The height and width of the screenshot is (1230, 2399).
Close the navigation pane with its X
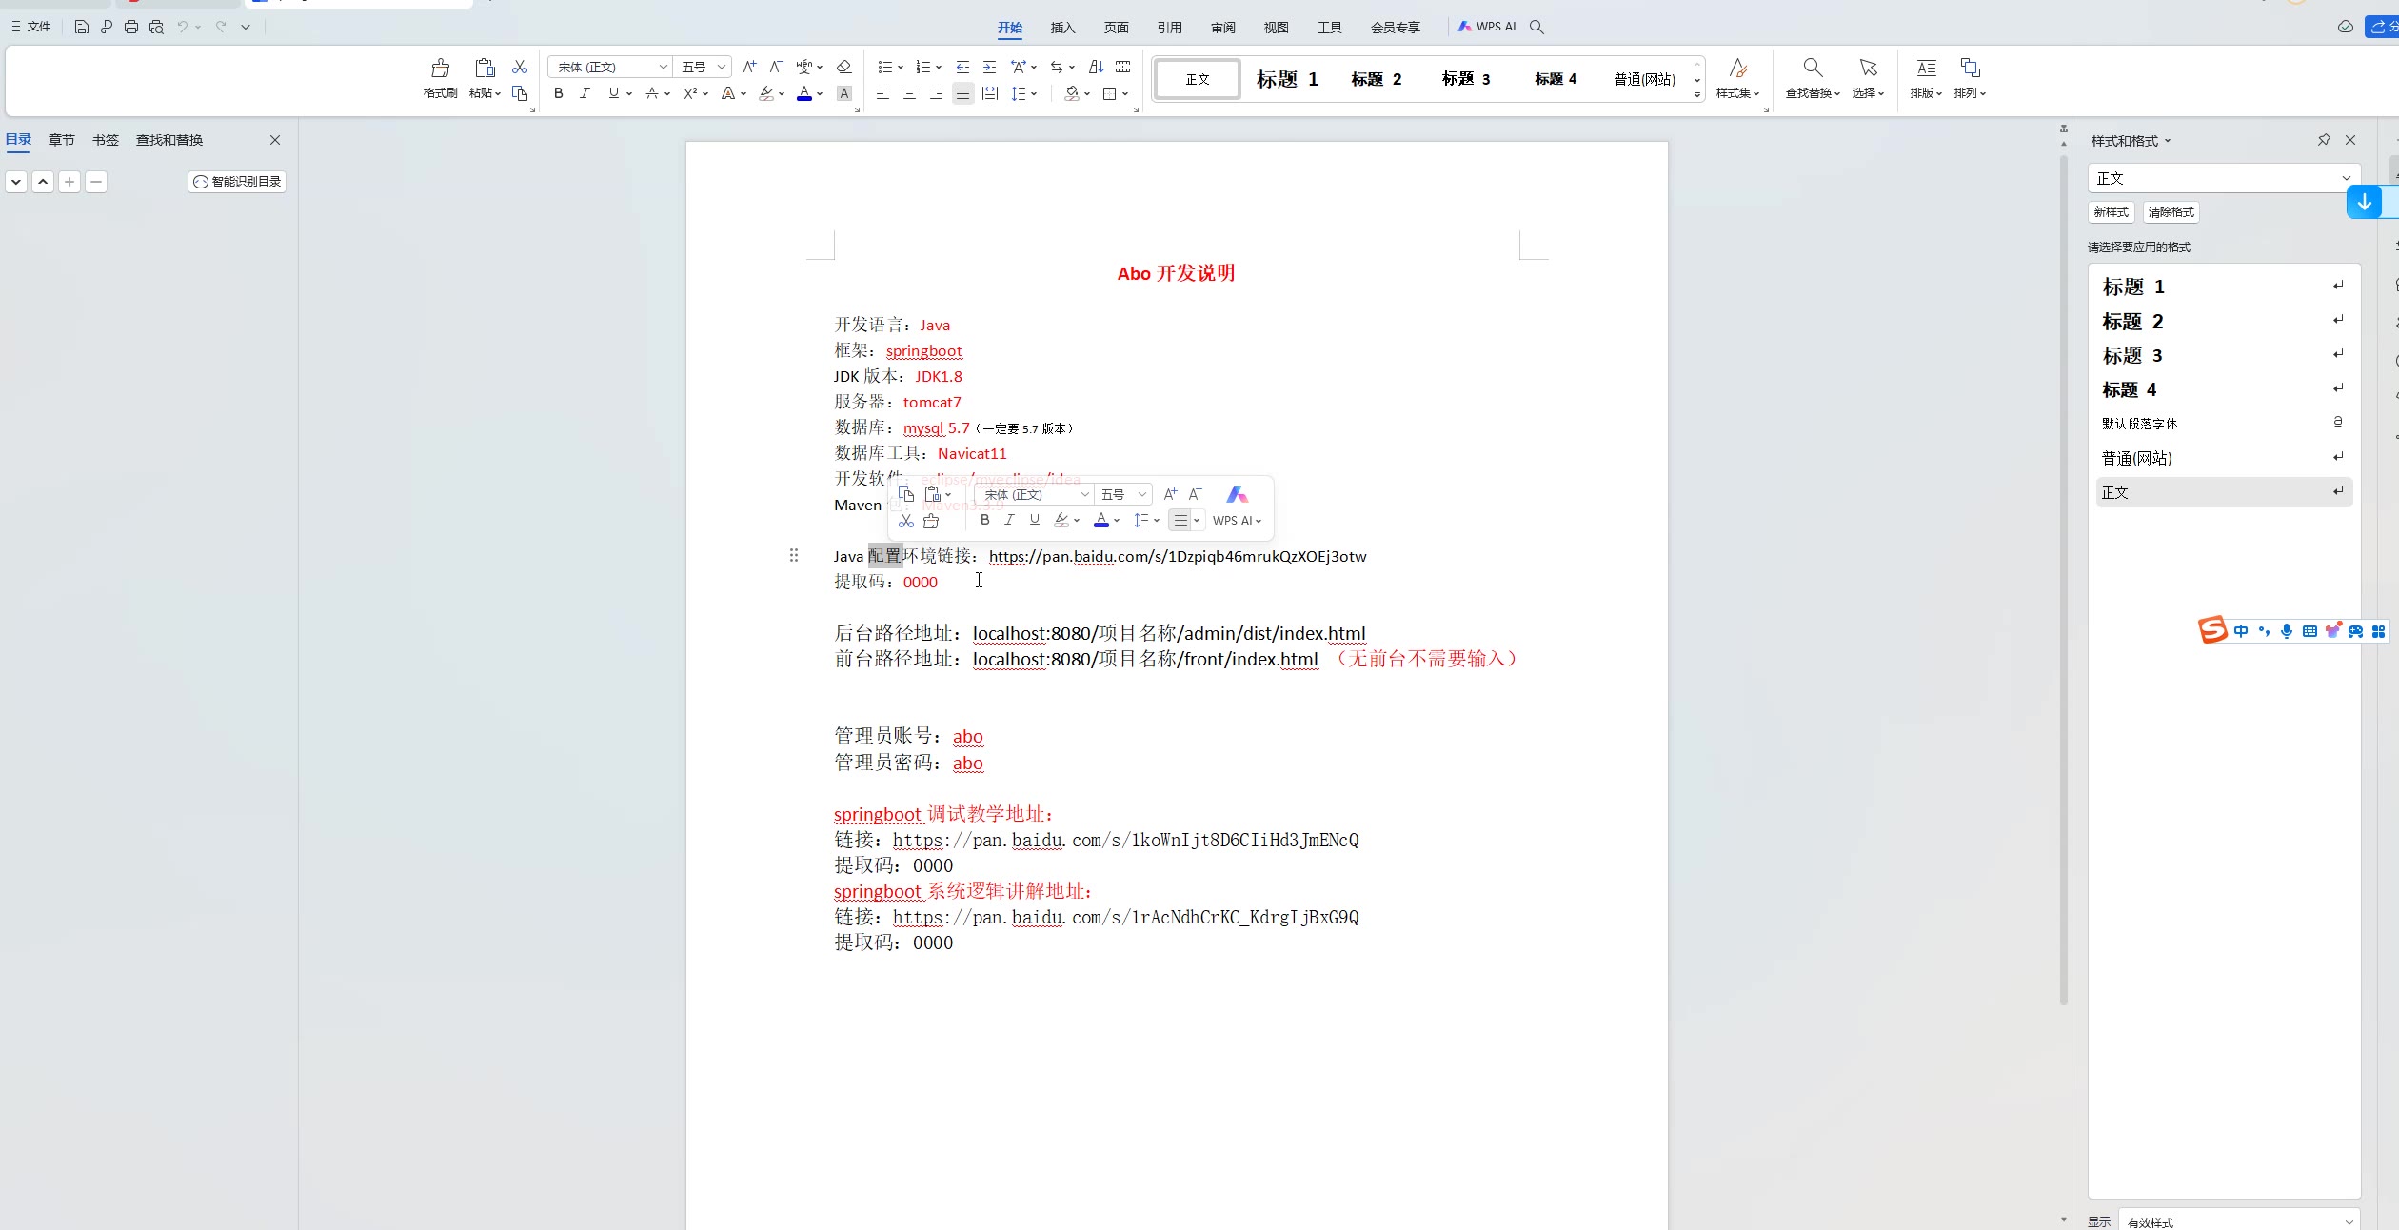point(275,140)
